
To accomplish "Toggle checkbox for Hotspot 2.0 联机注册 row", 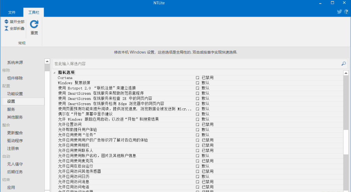I will [x=198, y=88].
